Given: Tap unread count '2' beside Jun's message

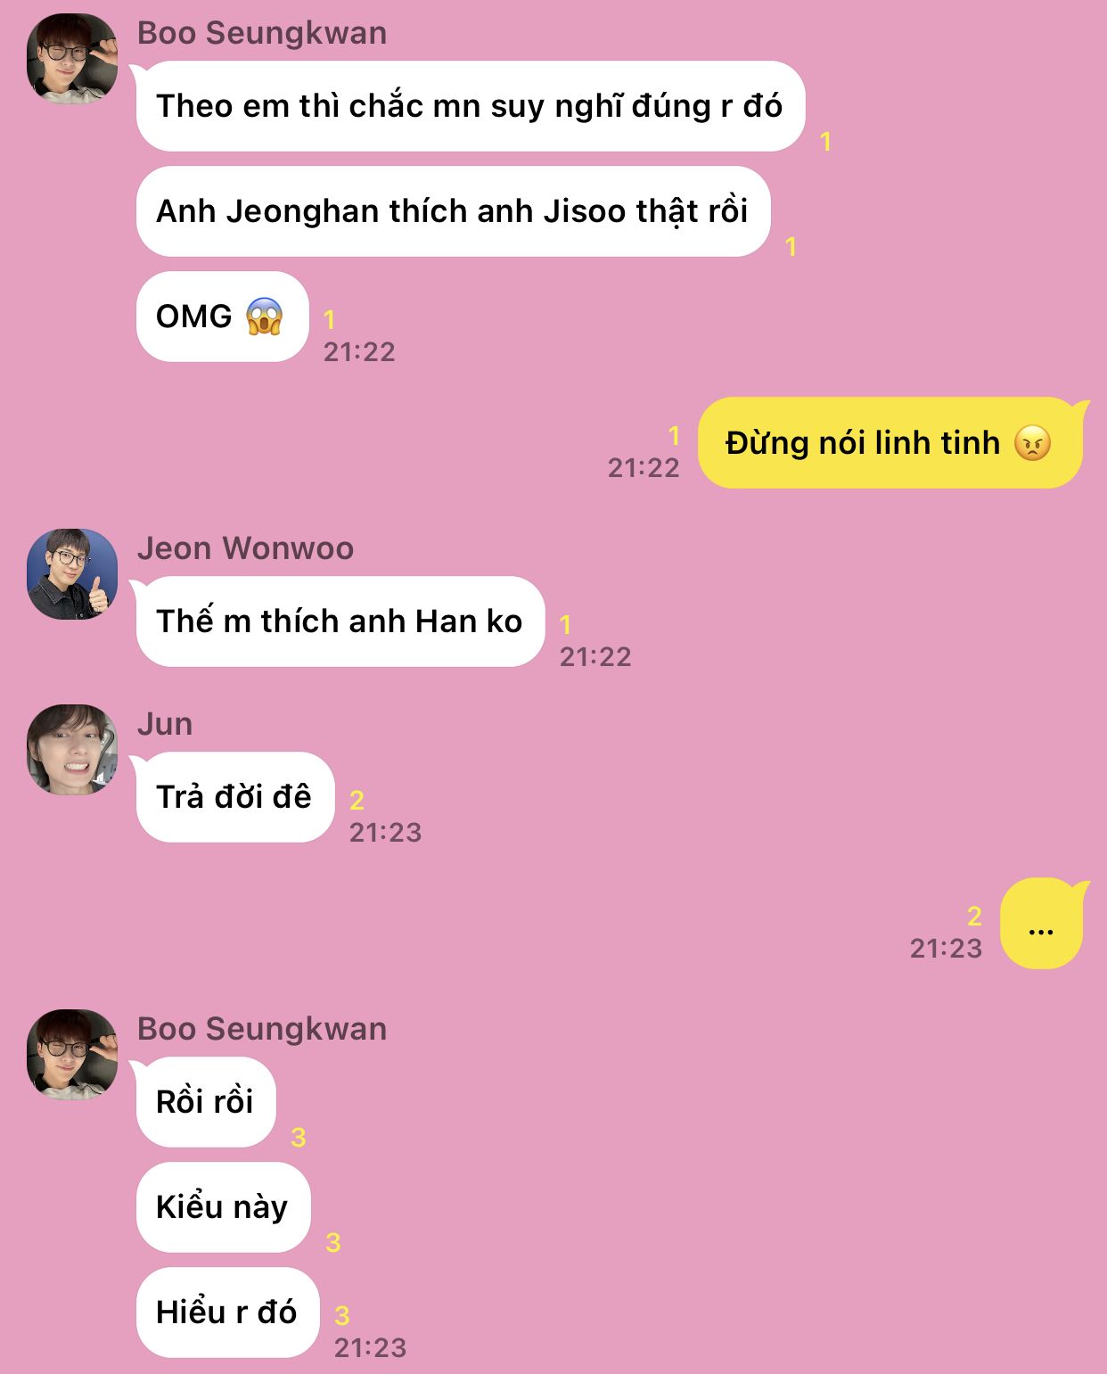Looking at the screenshot, I should coord(357,800).
